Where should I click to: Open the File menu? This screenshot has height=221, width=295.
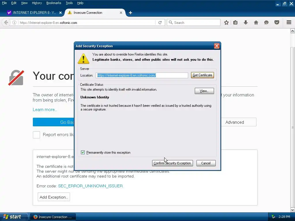(x=4, y=3)
